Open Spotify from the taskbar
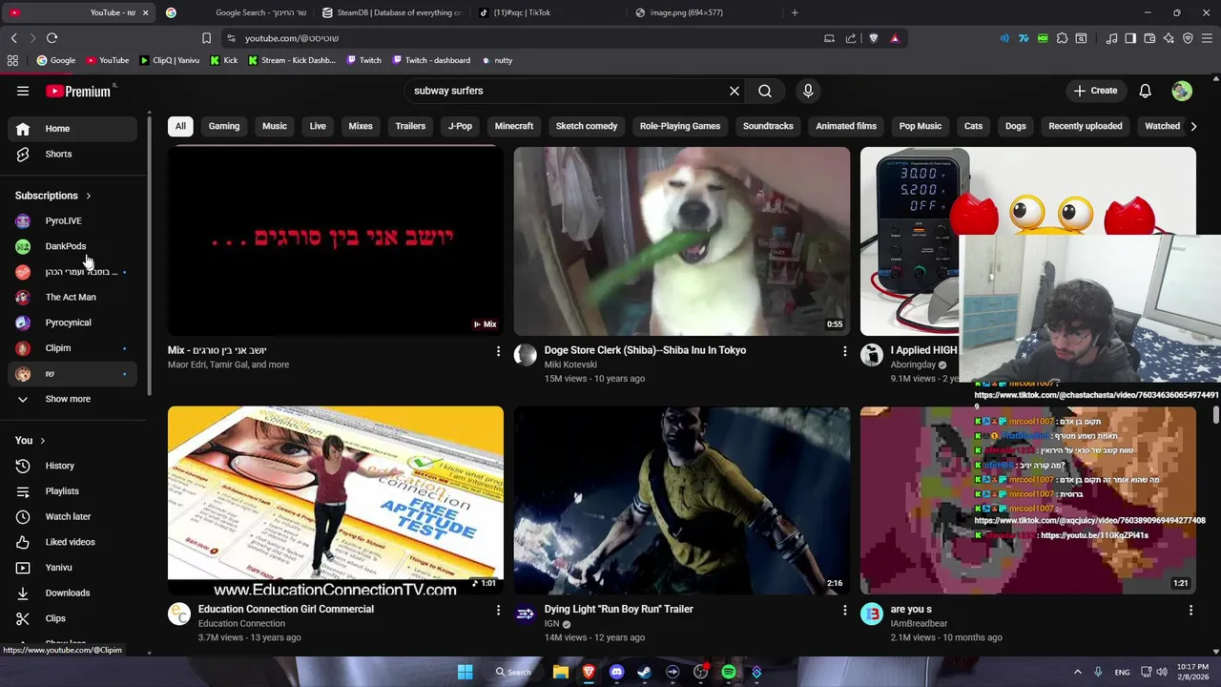Viewport: 1221px width, 687px height. (729, 672)
